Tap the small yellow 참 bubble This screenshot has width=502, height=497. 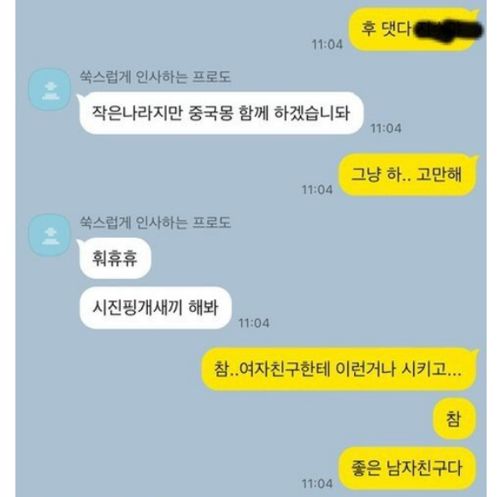coord(454,418)
